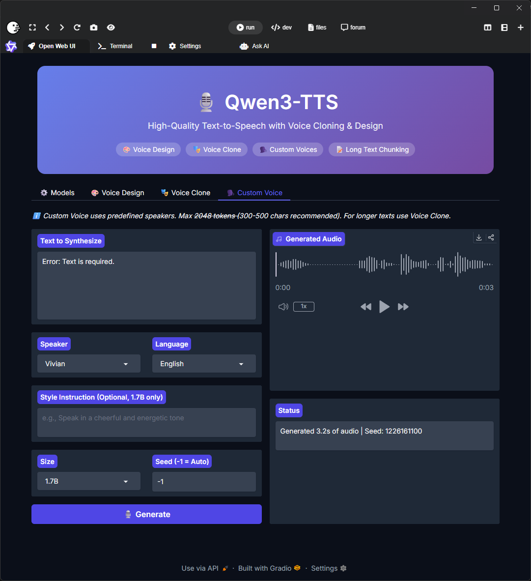Rewind the generated audio
The width and height of the screenshot is (531, 581).
(366, 306)
